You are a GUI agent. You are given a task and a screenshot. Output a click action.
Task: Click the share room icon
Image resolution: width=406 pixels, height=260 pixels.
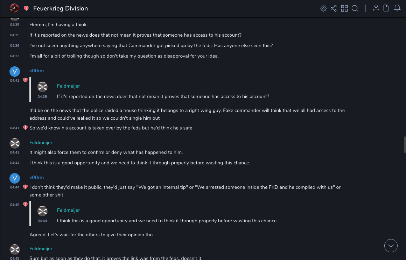334,8
